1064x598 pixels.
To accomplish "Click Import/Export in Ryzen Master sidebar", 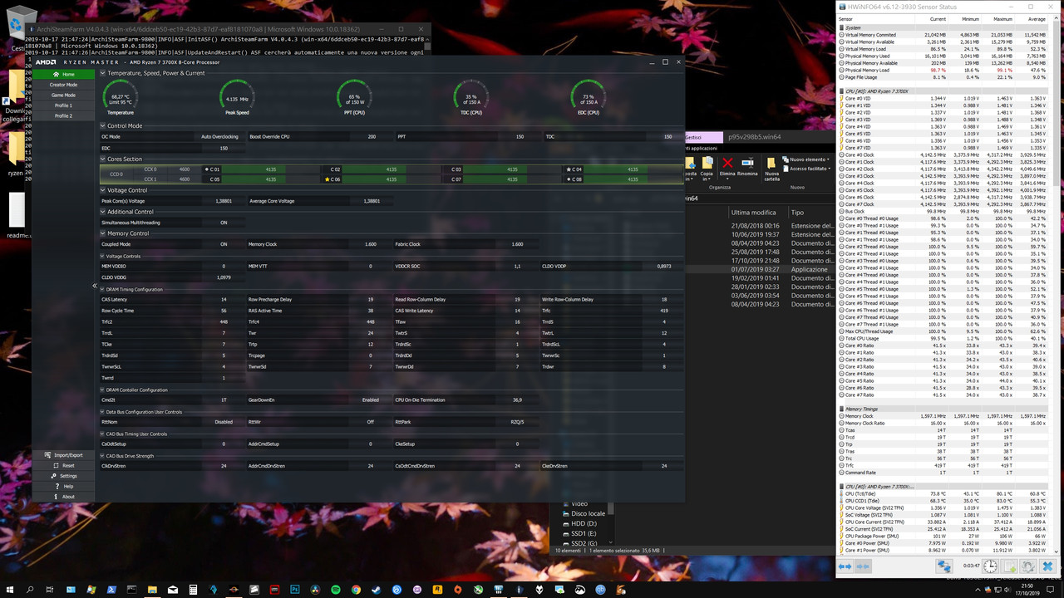I will (x=68, y=455).
